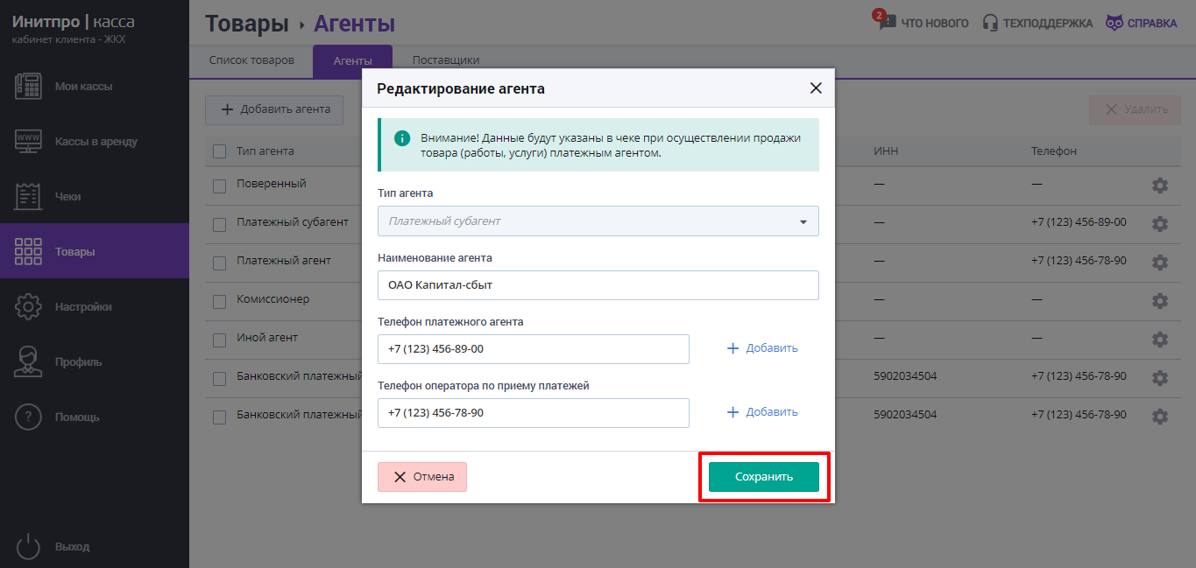The image size is (1196, 568).
Task: Add another Телефон платежного агента via Добавить
Action: point(762,348)
